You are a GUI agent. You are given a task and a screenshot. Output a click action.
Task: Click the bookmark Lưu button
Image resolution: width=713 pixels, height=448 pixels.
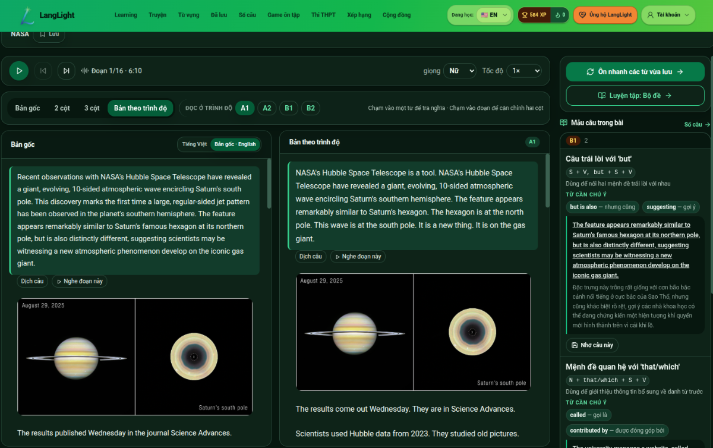coord(49,34)
